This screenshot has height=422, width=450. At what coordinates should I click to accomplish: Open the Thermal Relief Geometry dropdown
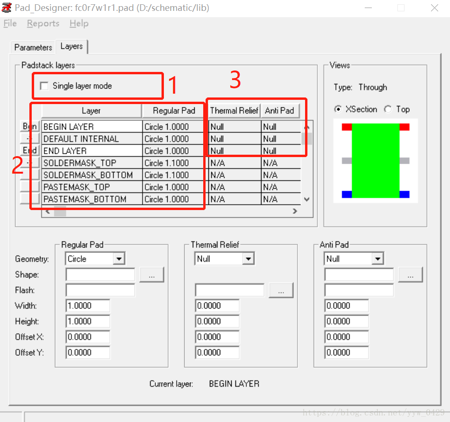click(x=249, y=259)
